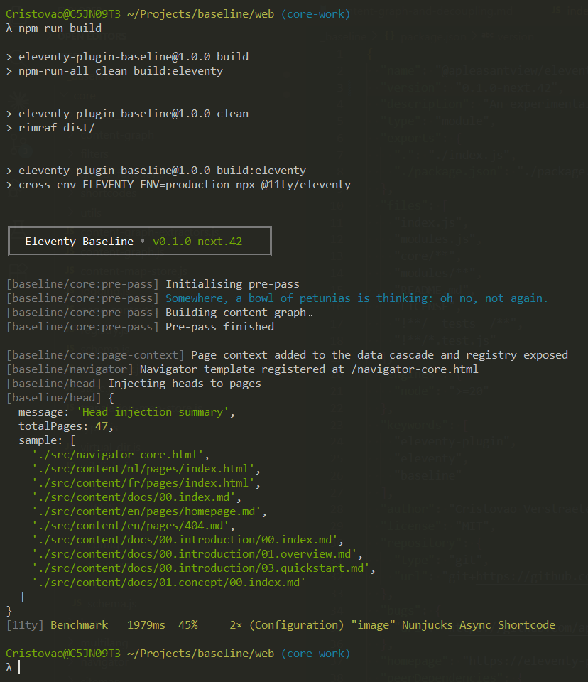Select the './src/content/fr/pages/index.html' entry
Viewport: 588px width, 682px height.
click(143, 483)
